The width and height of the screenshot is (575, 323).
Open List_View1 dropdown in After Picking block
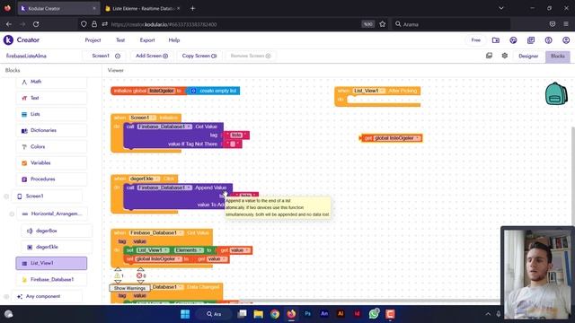[x=369, y=91]
